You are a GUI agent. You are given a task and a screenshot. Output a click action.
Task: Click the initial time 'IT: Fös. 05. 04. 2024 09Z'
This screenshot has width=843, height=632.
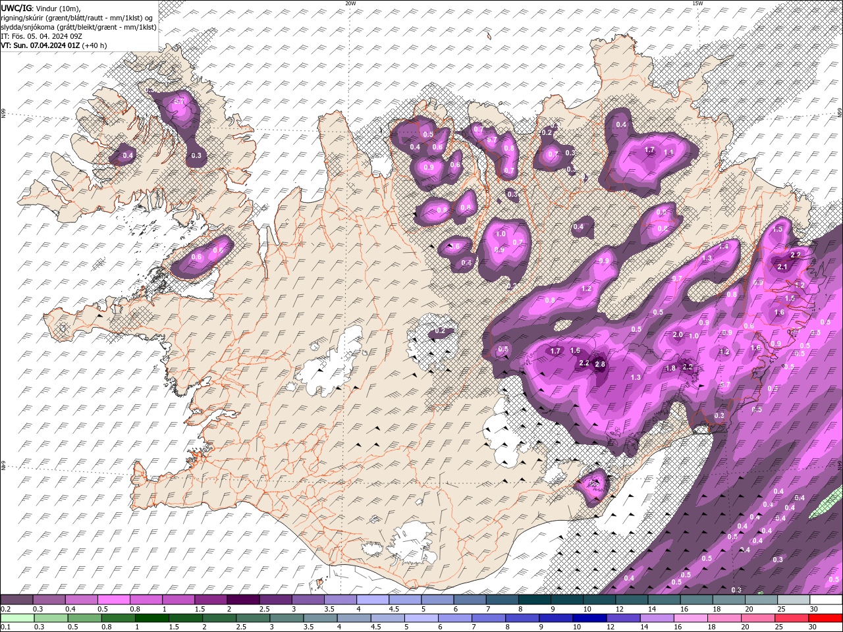tap(41, 36)
